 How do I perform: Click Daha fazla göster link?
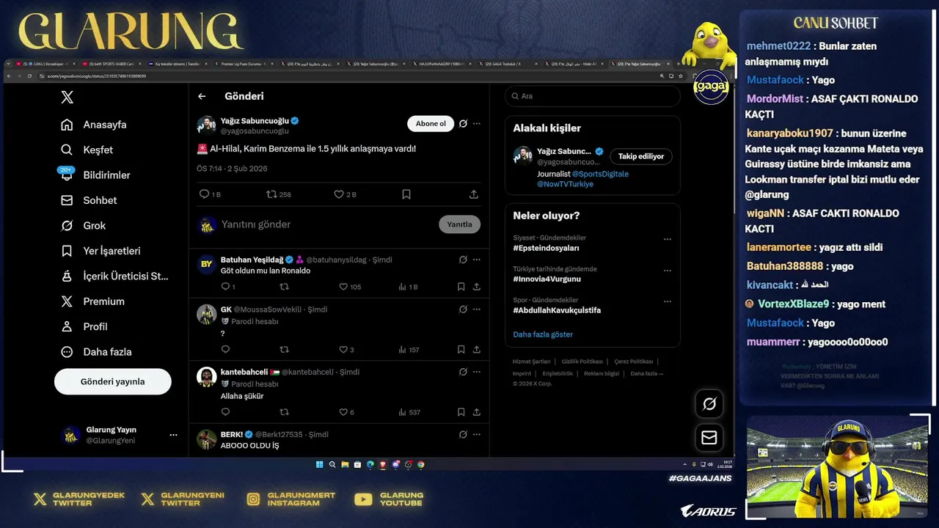click(543, 334)
